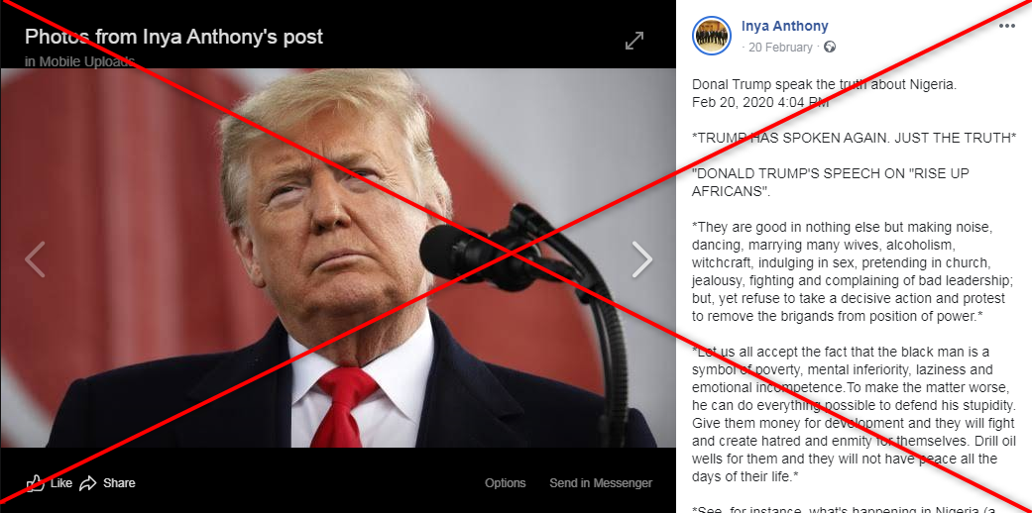Click the fullscreen expand arrows icon
Image resolution: width=1032 pixels, height=513 pixels.
click(x=634, y=41)
